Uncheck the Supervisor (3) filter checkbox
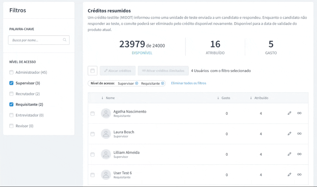Screen dimensions: 317x187 point(11,83)
